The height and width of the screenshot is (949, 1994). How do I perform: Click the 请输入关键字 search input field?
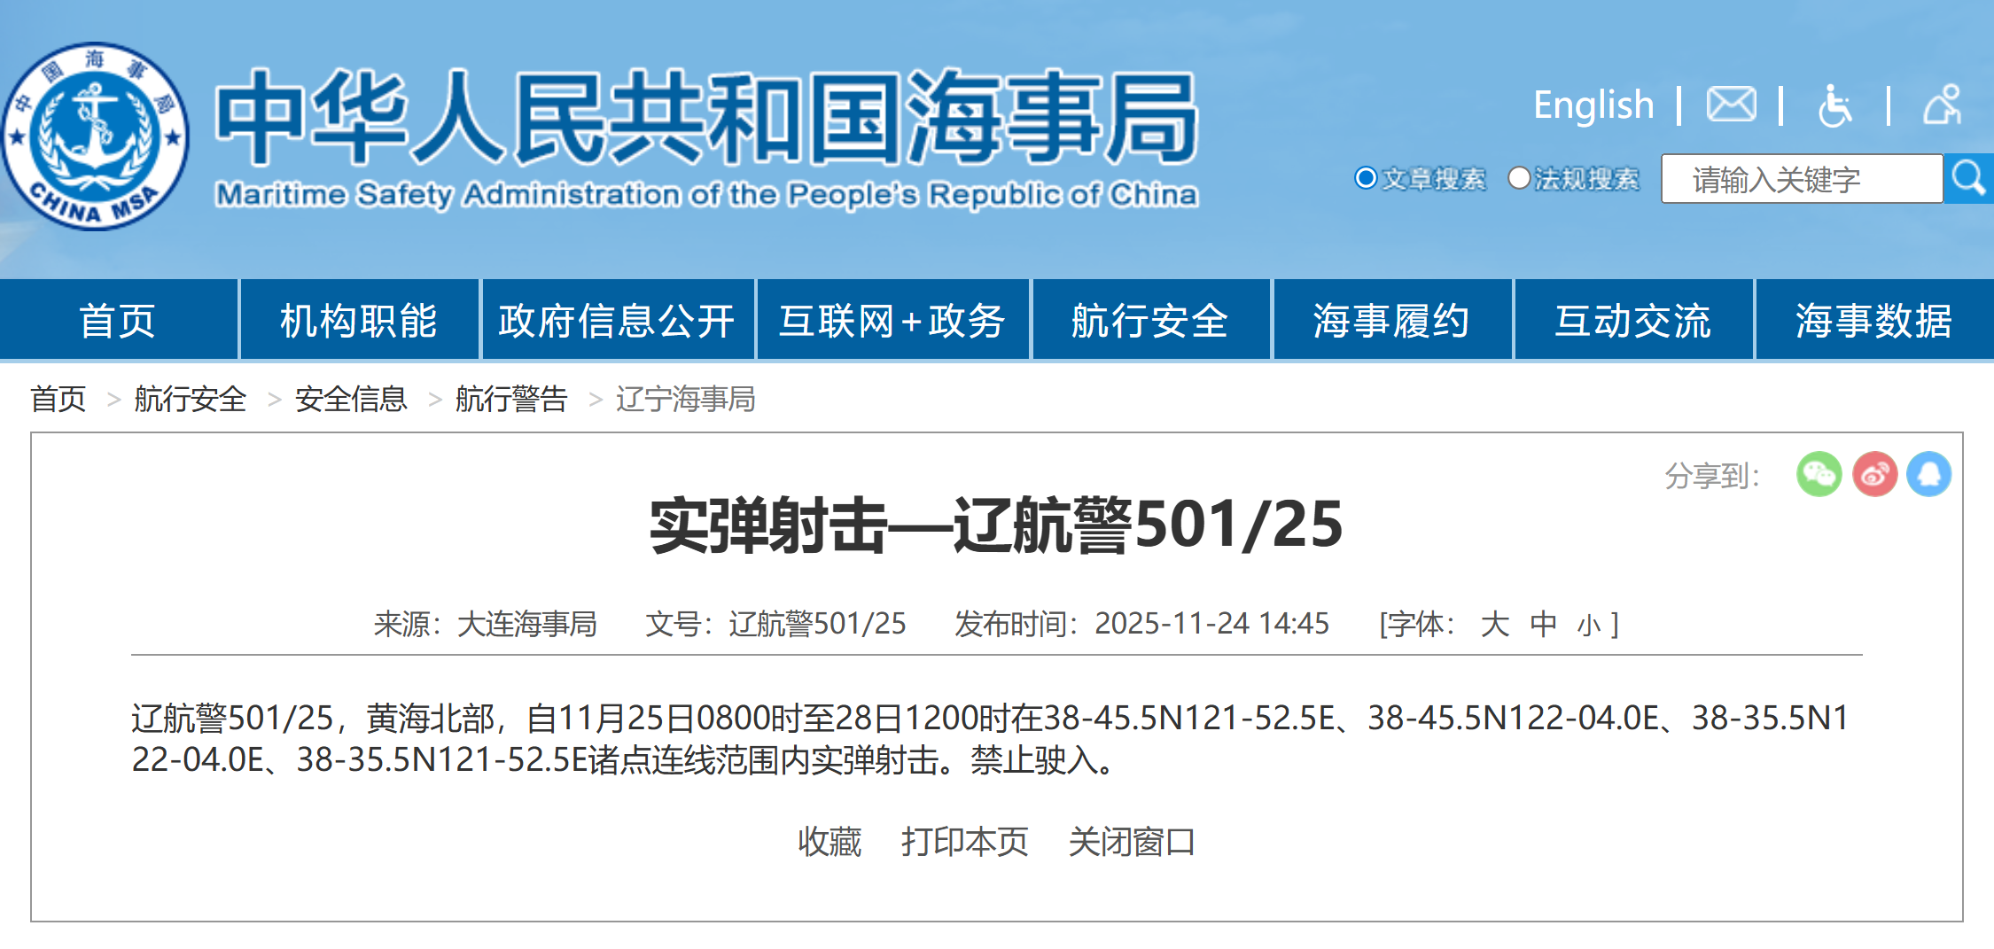tap(1801, 179)
